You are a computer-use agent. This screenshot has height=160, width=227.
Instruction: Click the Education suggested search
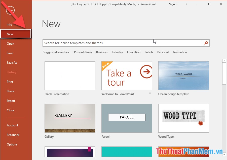click(x=134, y=52)
